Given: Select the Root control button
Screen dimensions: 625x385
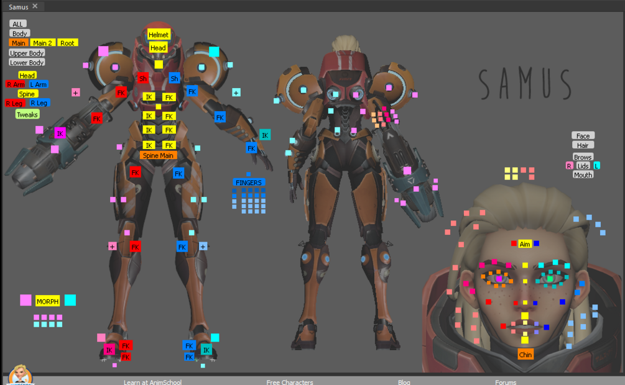Looking at the screenshot, I should tap(67, 43).
